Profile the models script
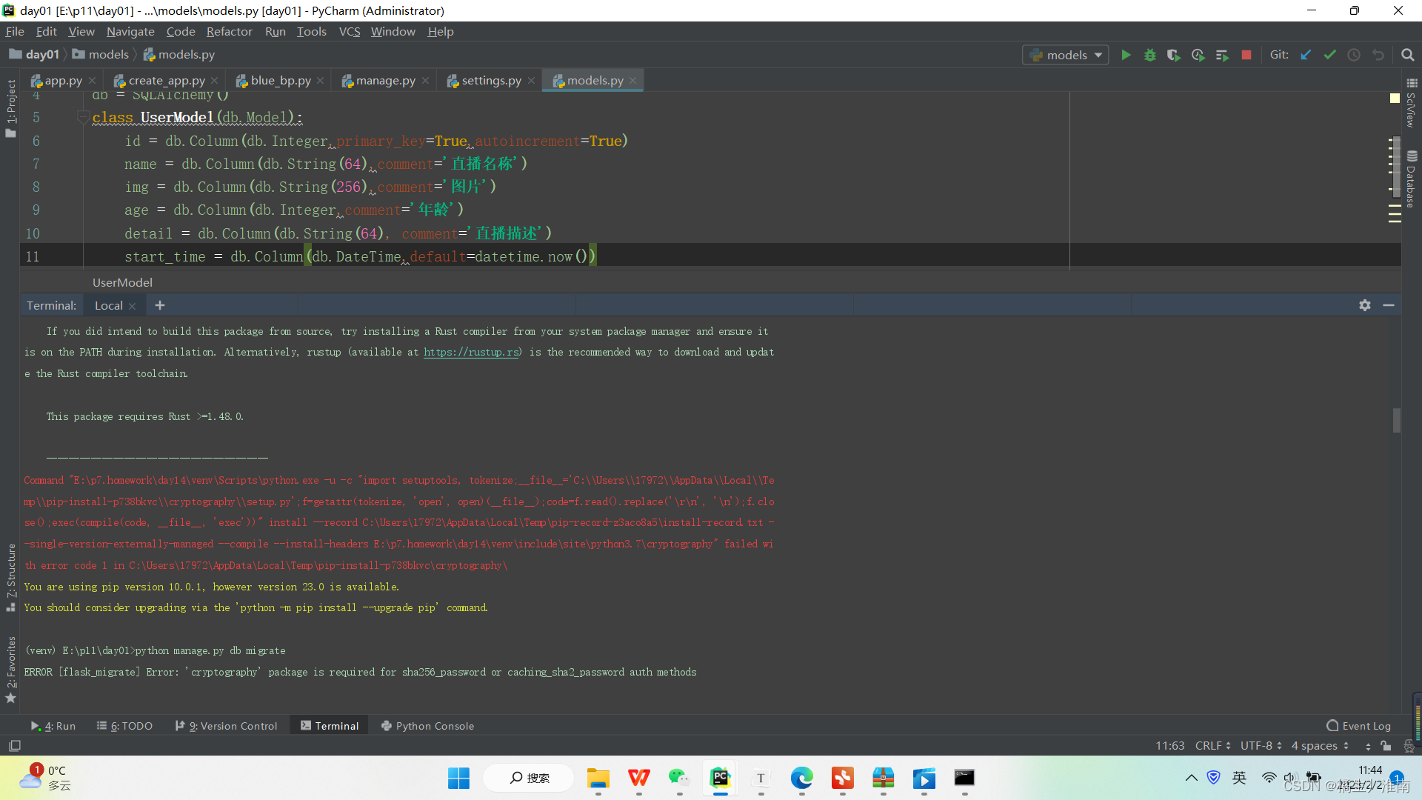The width and height of the screenshot is (1422, 800). click(1198, 54)
